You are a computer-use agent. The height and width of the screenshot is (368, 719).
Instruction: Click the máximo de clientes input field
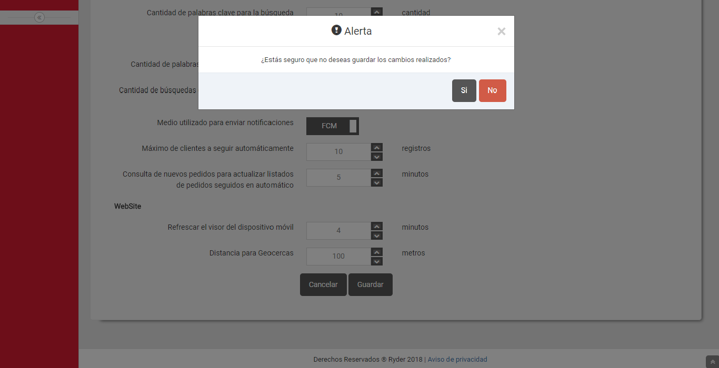[x=338, y=152]
